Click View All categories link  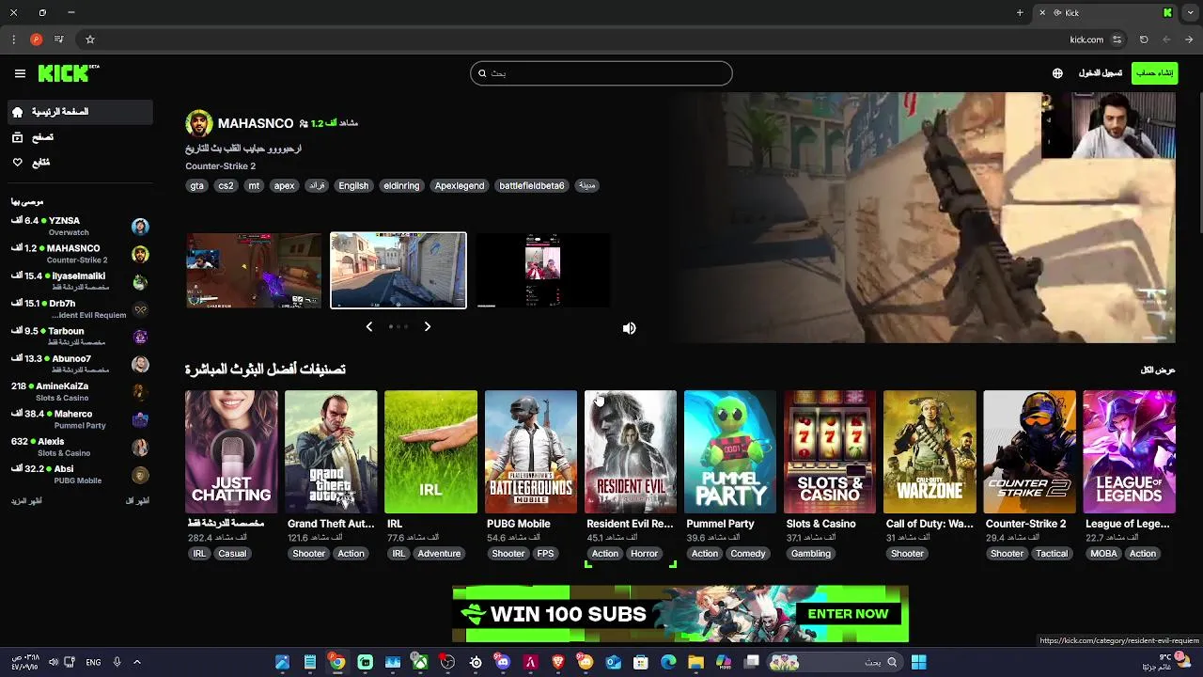(x=1158, y=370)
